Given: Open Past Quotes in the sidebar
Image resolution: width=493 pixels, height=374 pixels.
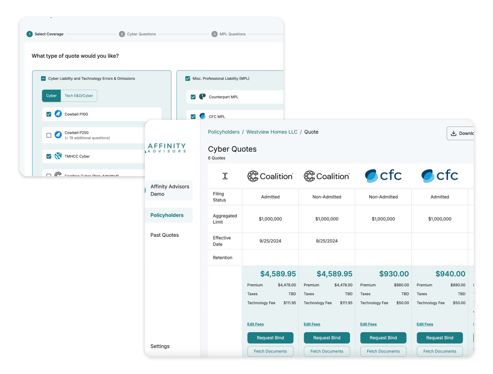Looking at the screenshot, I should (165, 235).
